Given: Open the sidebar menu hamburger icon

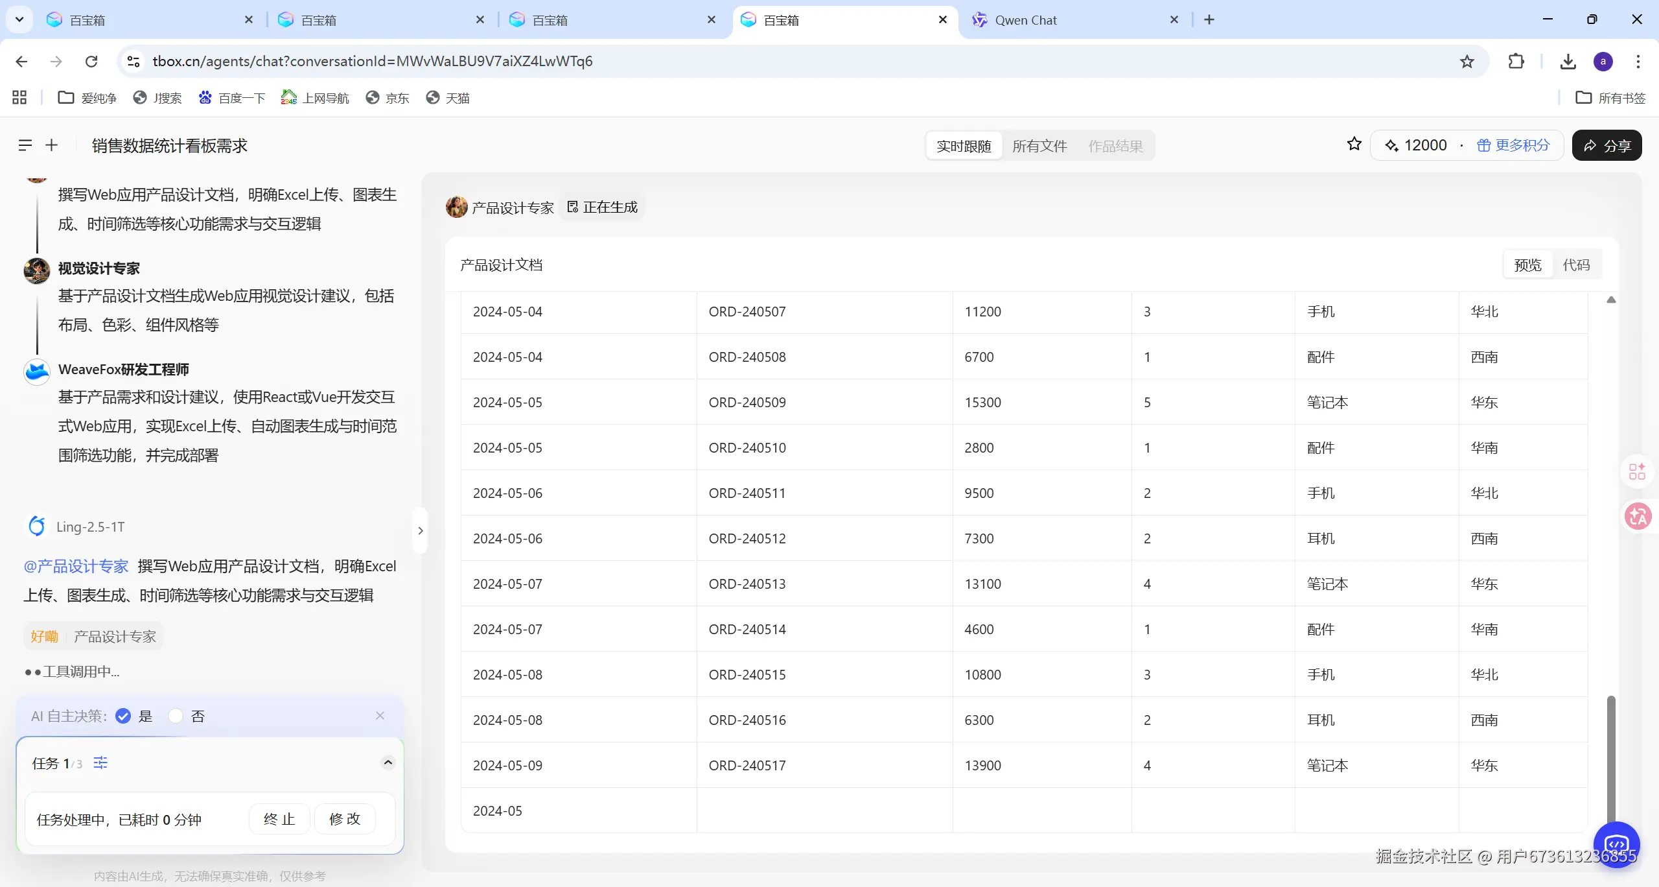Looking at the screenshot, I should tap(25, 145).
